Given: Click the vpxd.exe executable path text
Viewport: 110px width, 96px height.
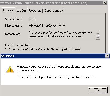Looking at the screenshot, I should click(x=43, y=49).
